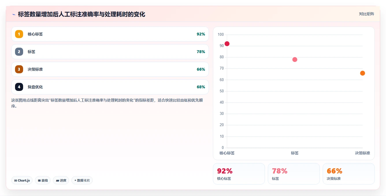386x196 pixels.
Task: Click the 表格 tag
Action: (x=43, y=180)
